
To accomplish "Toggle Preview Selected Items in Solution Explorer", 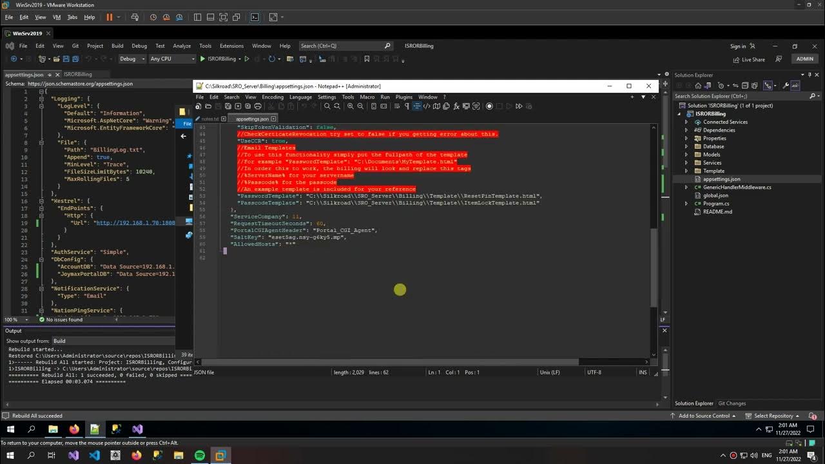I will coord(795,86).
